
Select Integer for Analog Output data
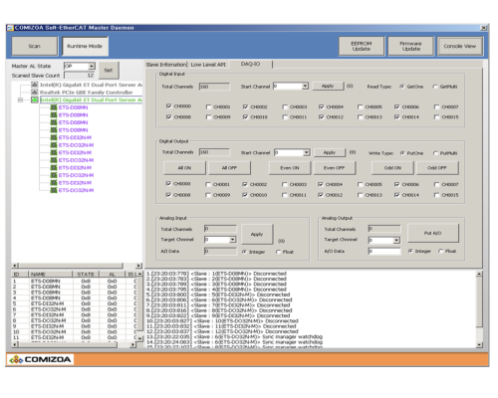410,251
